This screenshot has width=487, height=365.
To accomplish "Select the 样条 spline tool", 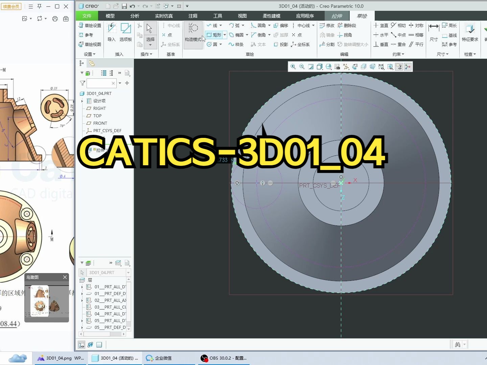I will tap(236, 44).
